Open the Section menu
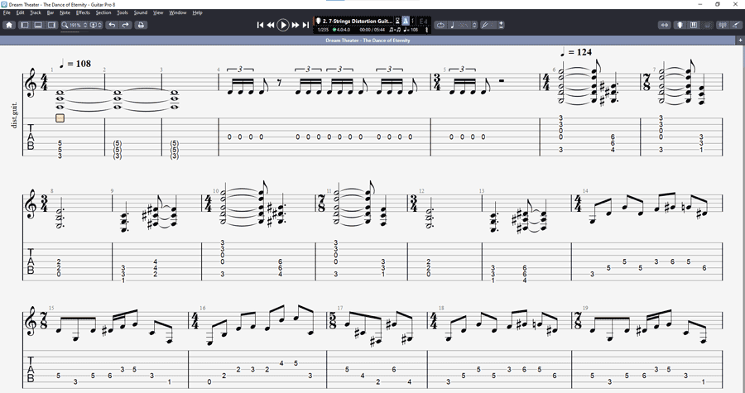 tap(103, 12)
